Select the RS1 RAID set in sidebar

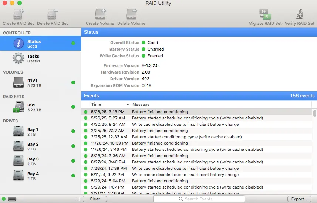click(40, 107)
